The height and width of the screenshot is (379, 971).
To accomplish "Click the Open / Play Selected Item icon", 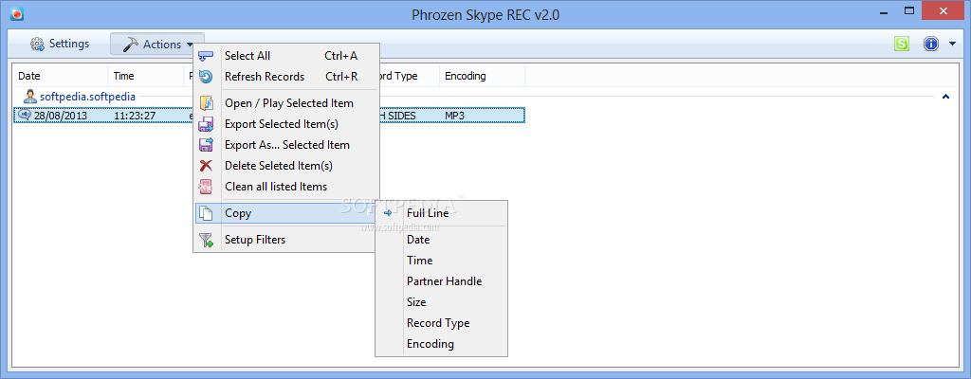I will (x=206, y=102).
